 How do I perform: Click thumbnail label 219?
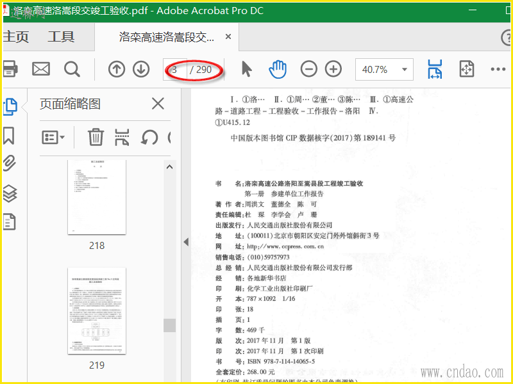click(x=97, y=365)
